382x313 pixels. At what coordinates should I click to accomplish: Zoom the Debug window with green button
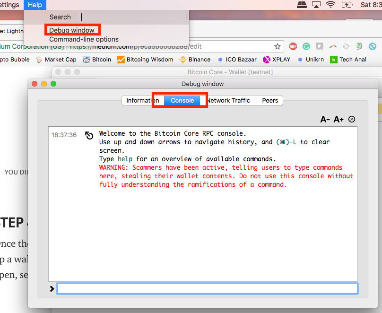pyautogui.click(x=53, y=84)
